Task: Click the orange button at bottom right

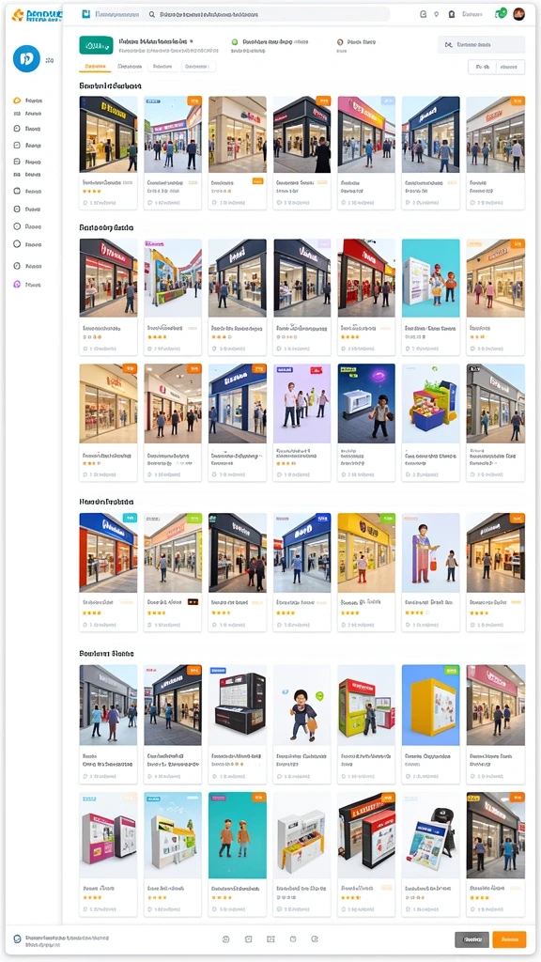Action: click(509, 939)
